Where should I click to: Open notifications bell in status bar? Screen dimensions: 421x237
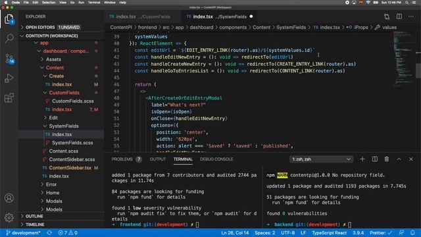pyautogui.click(x=412, y=232)
